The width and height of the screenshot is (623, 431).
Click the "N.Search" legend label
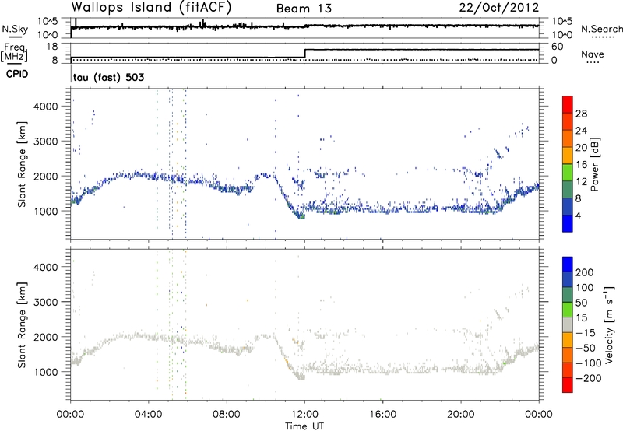pos(601,29)
